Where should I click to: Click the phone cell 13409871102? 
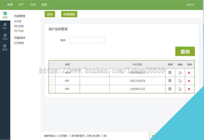137,89
